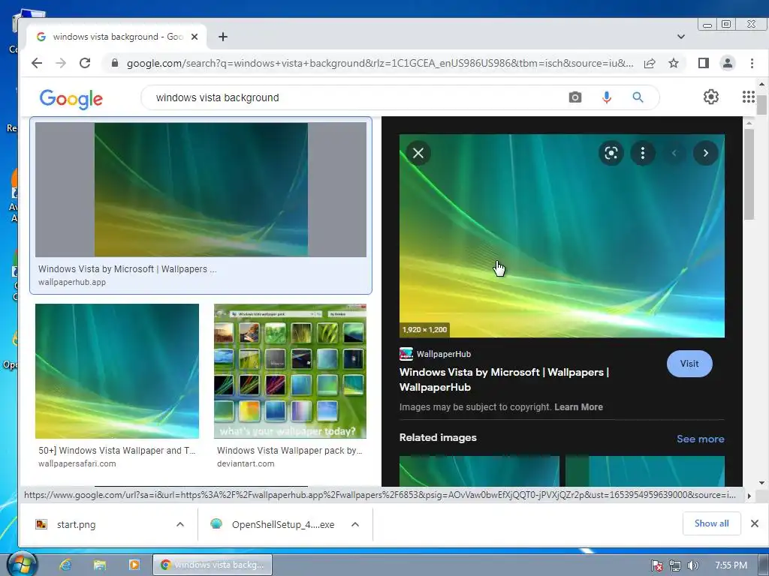Image resolution: width=769 pixels, height=576 pixels.
Task: Click the Chrome taskbar window button
Action: [213, 565]
